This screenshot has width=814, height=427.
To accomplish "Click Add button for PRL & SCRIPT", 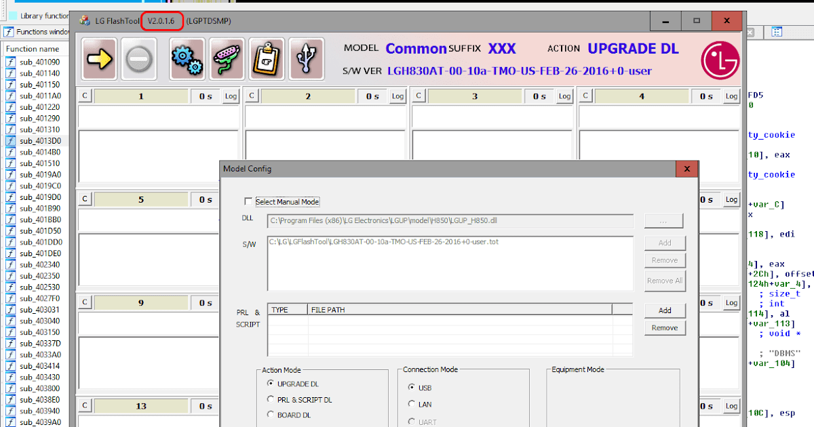I will click(665, 310).
